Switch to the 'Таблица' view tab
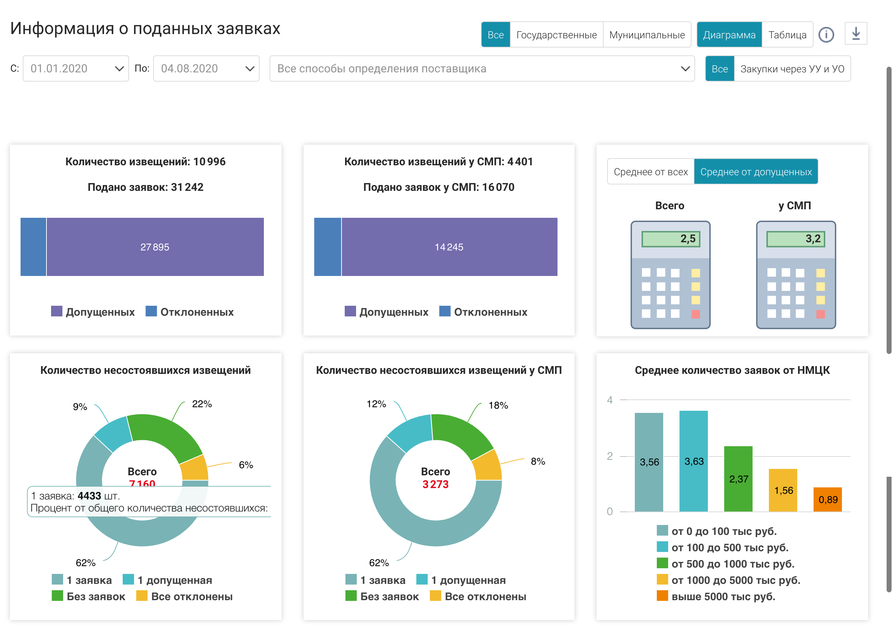Image resolution: width=893 pixels, height=625 pixels. [787, 35]
